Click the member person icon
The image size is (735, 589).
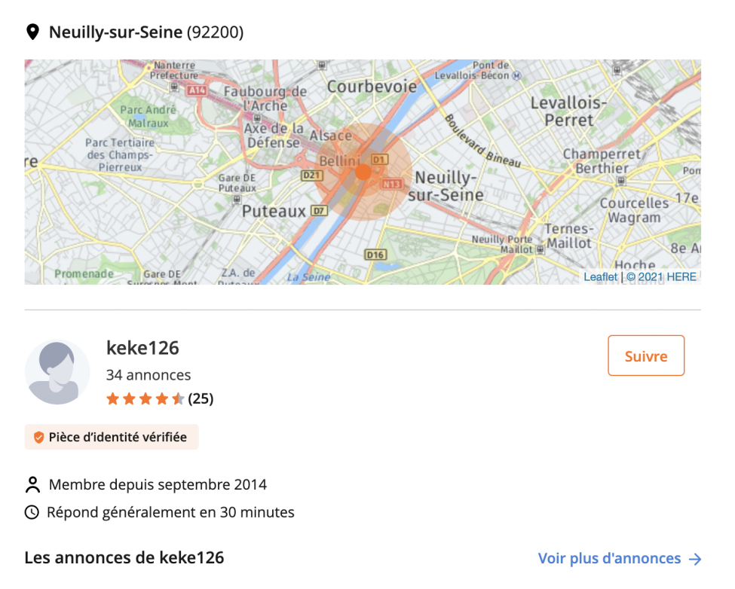click(x=32, y=484)
